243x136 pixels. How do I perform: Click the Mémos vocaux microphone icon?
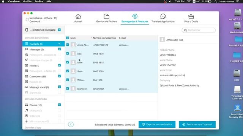pyautogui.click(x=27, y=121)
